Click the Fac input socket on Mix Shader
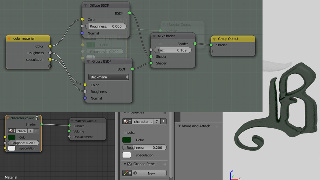The image size is (320, 180). [x=151, y=50]
